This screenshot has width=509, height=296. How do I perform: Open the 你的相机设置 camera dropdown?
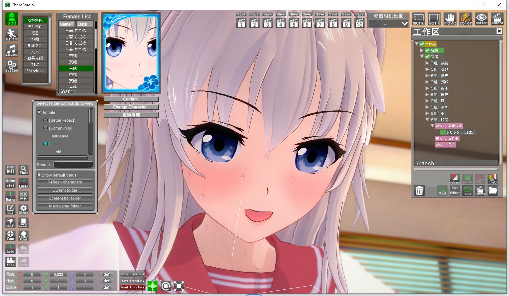tap(389, 24)
